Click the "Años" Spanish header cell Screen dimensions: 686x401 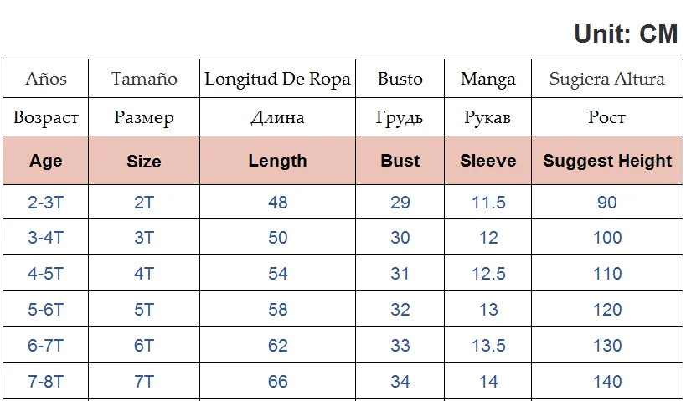[x=46, y=80]
